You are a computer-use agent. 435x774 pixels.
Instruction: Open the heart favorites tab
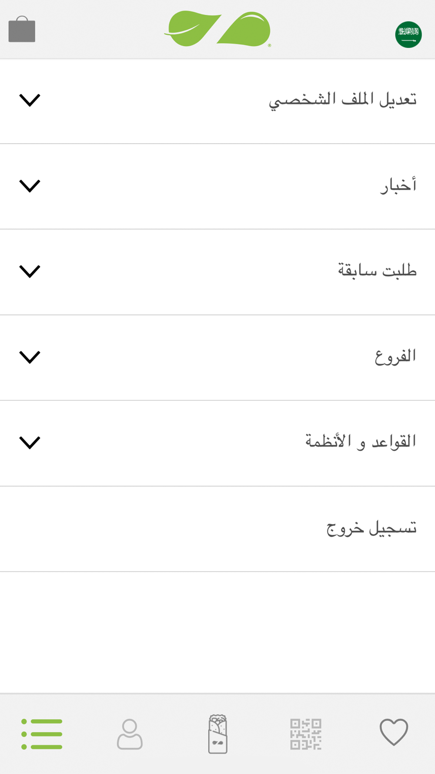[x=394, y=732]
